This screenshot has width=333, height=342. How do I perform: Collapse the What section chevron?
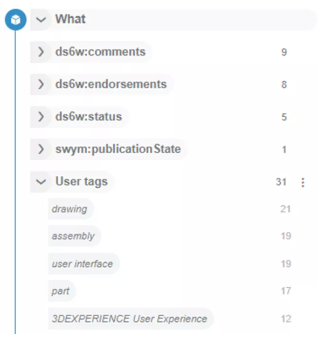click(x=41, y=20)
